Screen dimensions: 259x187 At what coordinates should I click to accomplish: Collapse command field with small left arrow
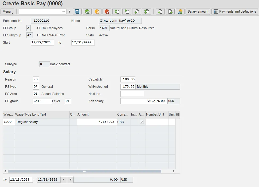coord(69,12)
